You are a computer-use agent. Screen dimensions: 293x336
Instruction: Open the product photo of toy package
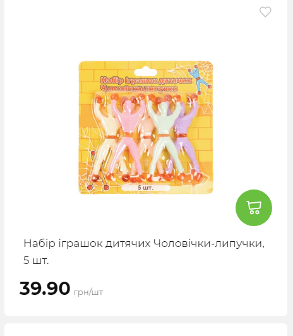tap(146, 128)
